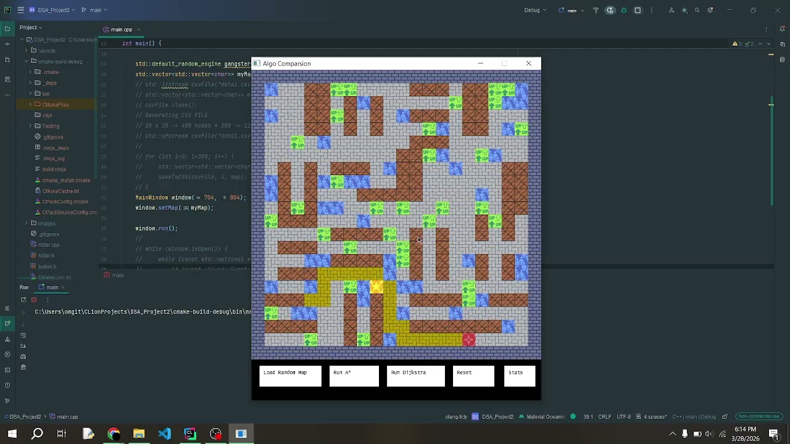Clear all console output with trash icon
The width and height of the screenshot is (790, 444).
pos(23,368)
